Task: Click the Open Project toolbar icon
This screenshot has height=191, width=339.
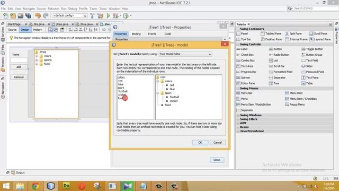Action: (x=21, y=15)
